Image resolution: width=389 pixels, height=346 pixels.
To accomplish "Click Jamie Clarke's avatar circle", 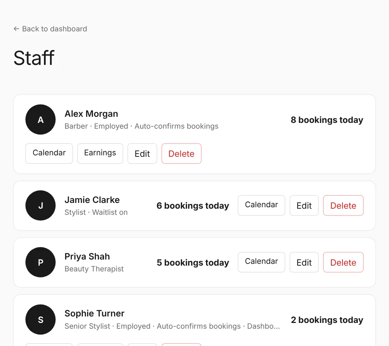I will [40, 205].
